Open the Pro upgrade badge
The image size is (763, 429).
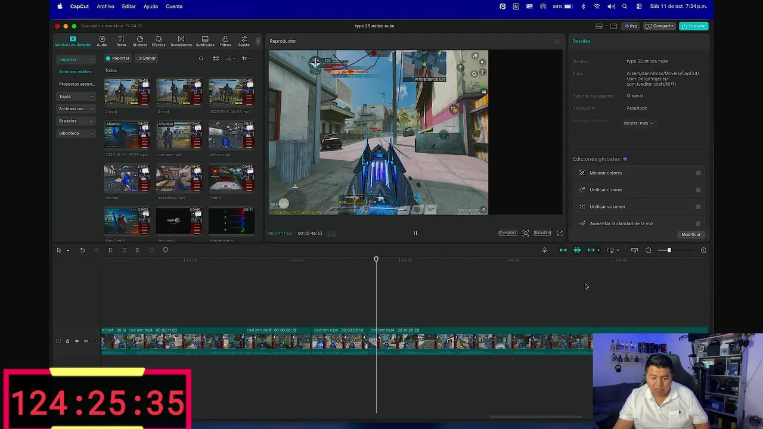(631, 26)
